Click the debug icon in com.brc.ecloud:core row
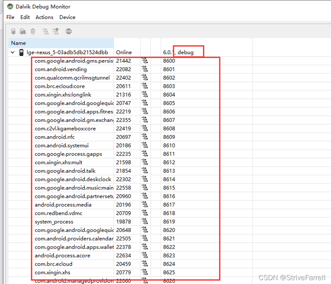Image resolution: width=331 pixels, height=284 pixels. 145,86
